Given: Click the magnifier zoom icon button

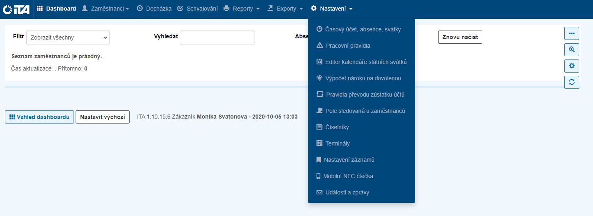Looking at the screenshot, I should [571, 49].
